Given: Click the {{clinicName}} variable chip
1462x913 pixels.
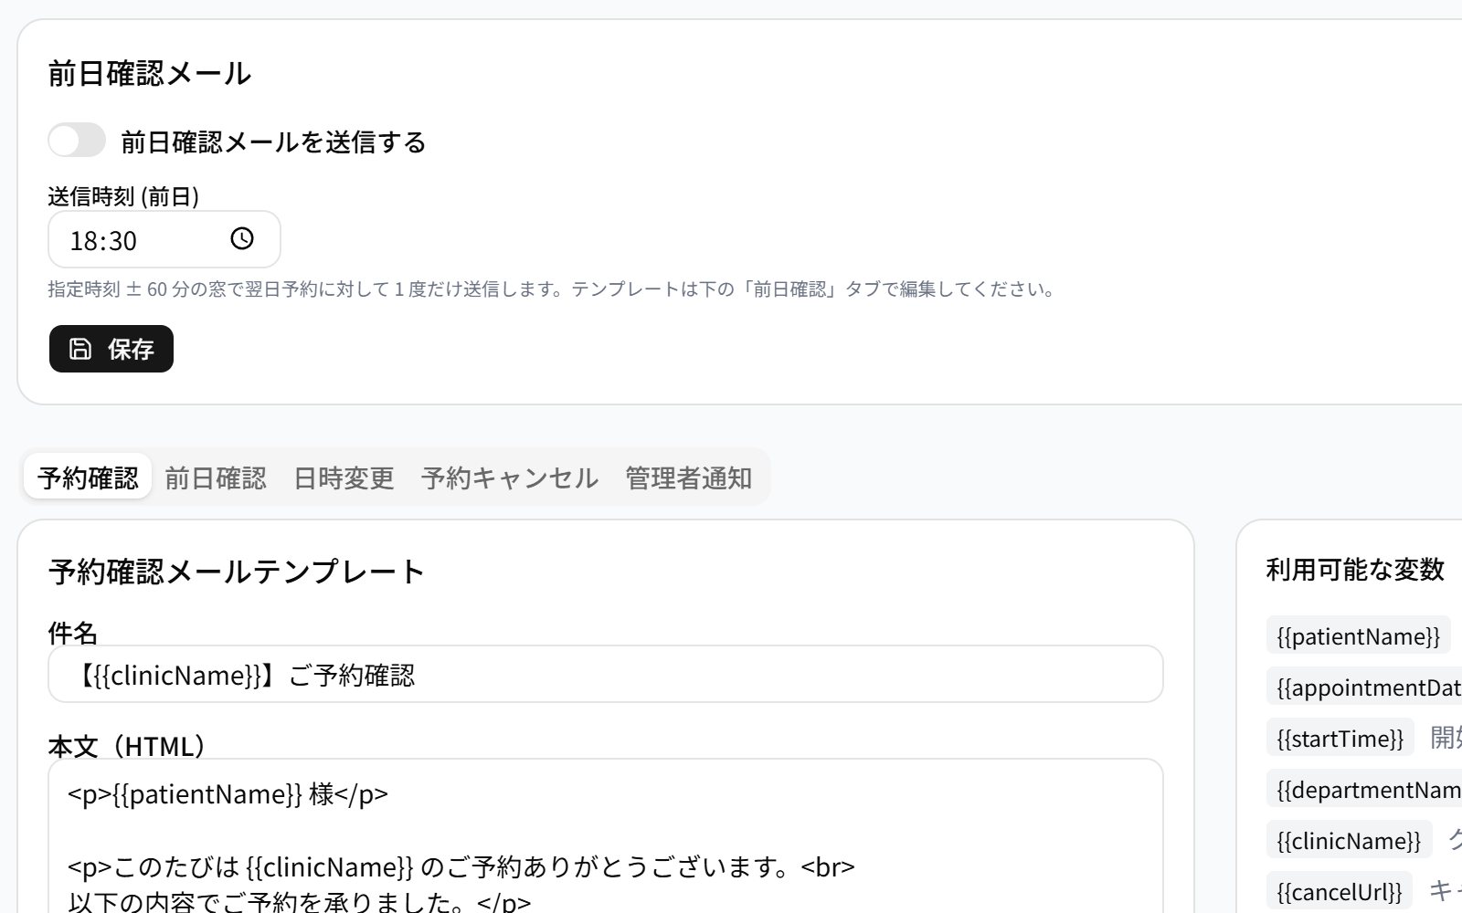Looking at the screenshot, I should 1350,840.
